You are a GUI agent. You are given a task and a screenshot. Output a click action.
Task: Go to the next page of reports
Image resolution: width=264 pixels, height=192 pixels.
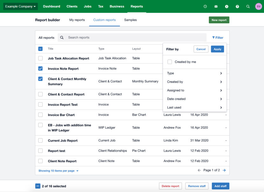[x=225, y=170]
